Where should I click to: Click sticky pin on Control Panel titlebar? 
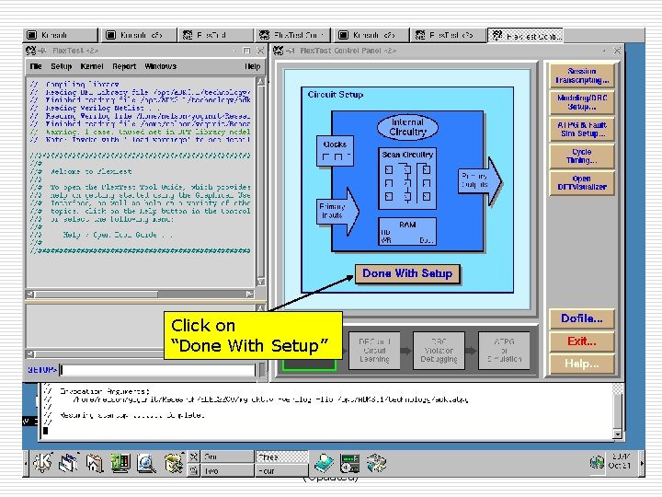pos(291,51)
